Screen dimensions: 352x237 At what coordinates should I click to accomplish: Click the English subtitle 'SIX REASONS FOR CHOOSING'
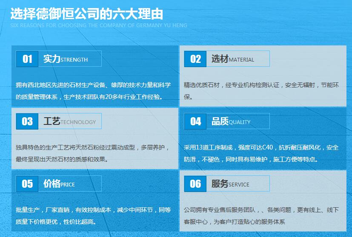(x=98, y=25)
